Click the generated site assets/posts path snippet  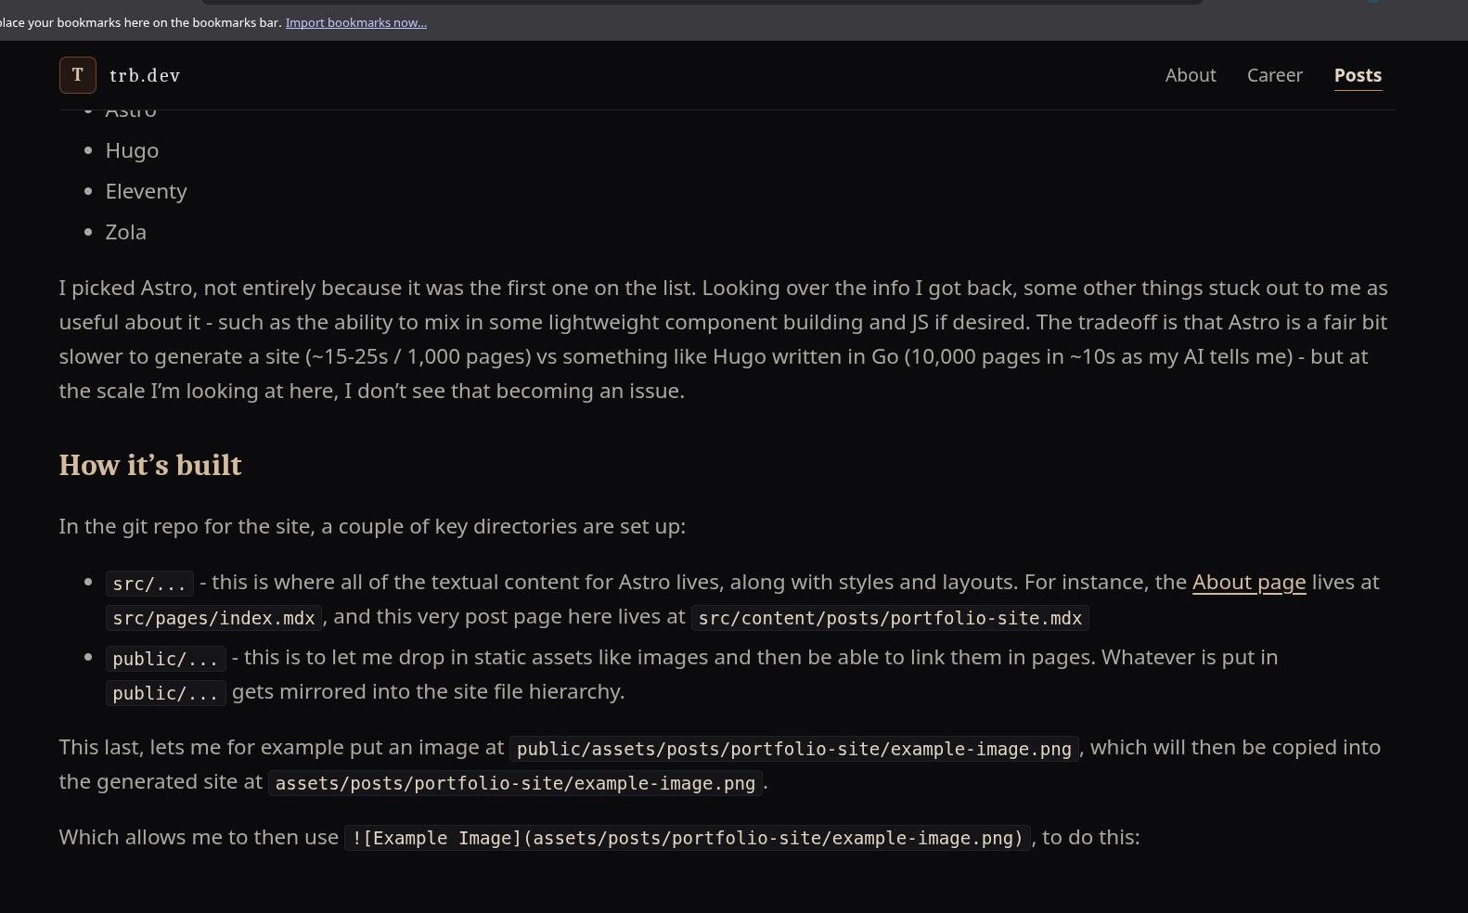(515, 783)
